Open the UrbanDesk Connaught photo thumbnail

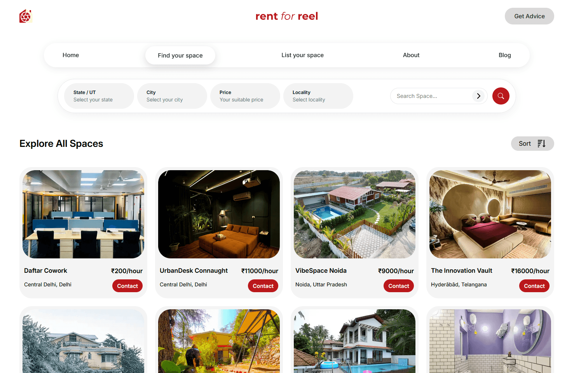click(219, 214)
